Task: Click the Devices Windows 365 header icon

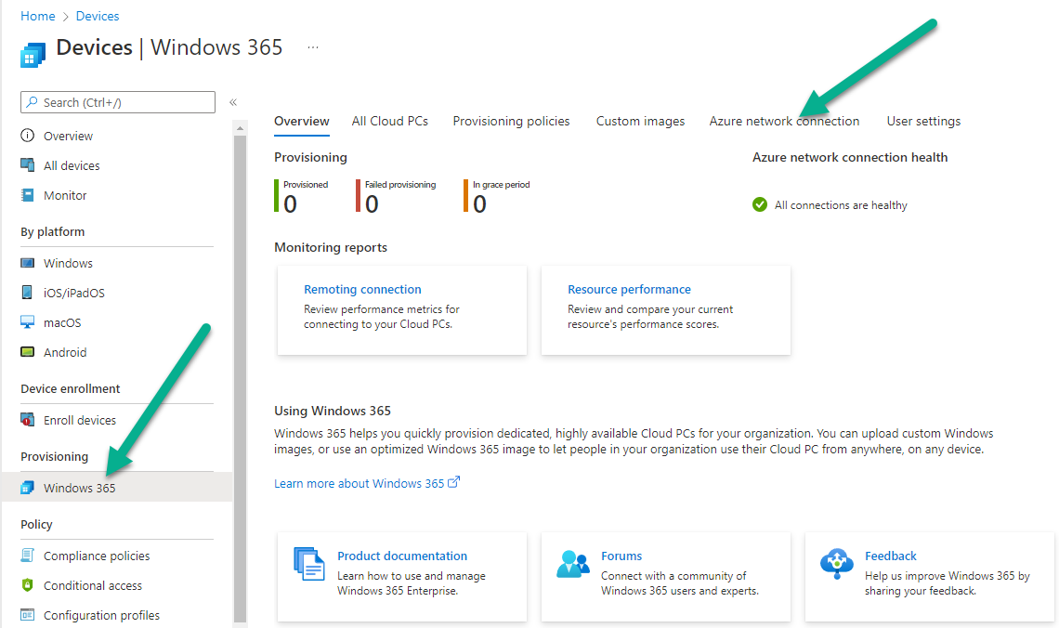Action: [x=33, y=55]
